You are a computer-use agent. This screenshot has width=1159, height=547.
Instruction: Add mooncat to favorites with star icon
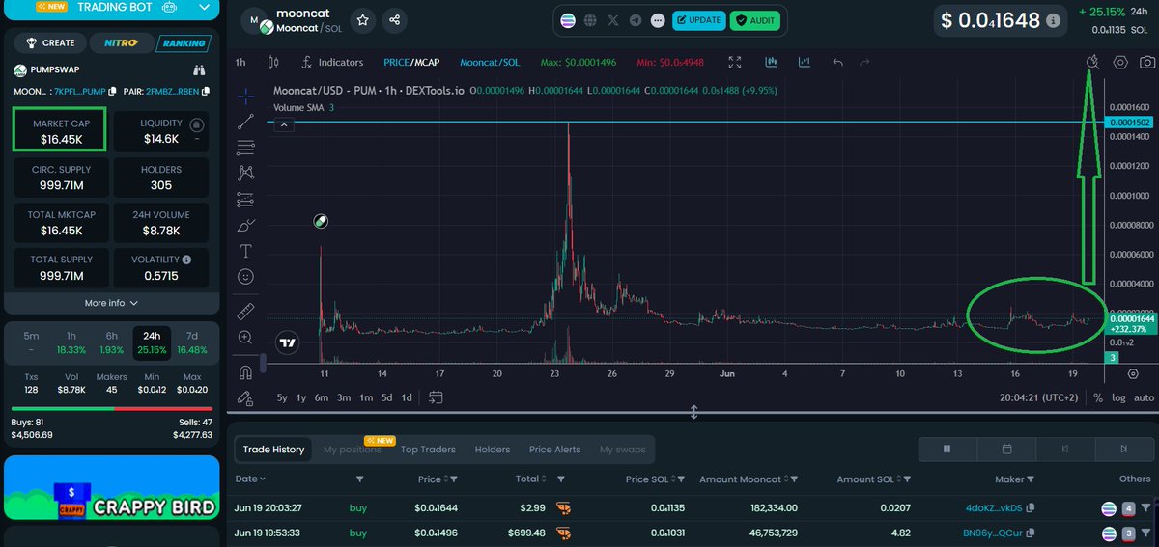362,19
